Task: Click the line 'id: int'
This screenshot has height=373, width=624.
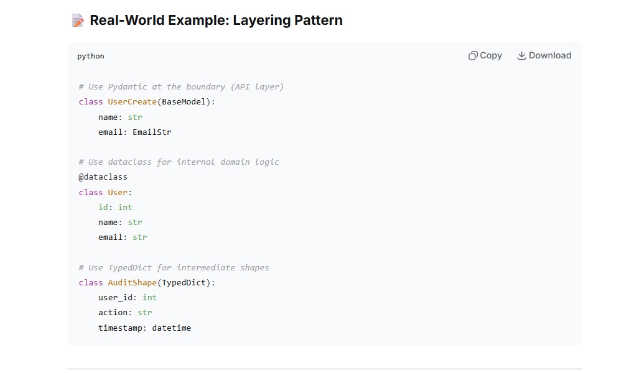Action: click(x=116, y=207)
